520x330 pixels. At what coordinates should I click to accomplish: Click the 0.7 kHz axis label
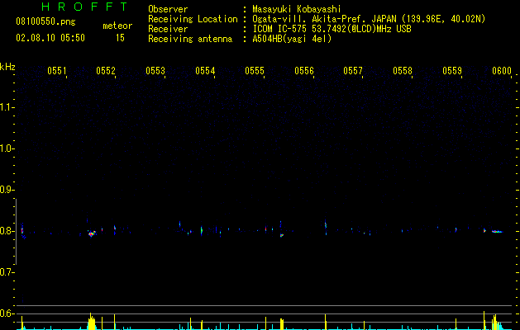coord(7,272)
